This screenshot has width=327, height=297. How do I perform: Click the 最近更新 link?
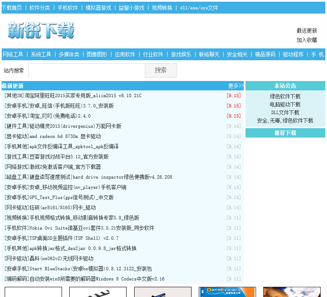click(x=307, y=31)
